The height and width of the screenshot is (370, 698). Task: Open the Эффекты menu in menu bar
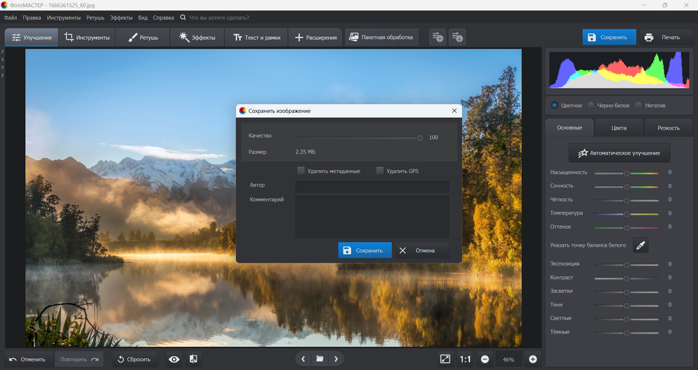121,17
